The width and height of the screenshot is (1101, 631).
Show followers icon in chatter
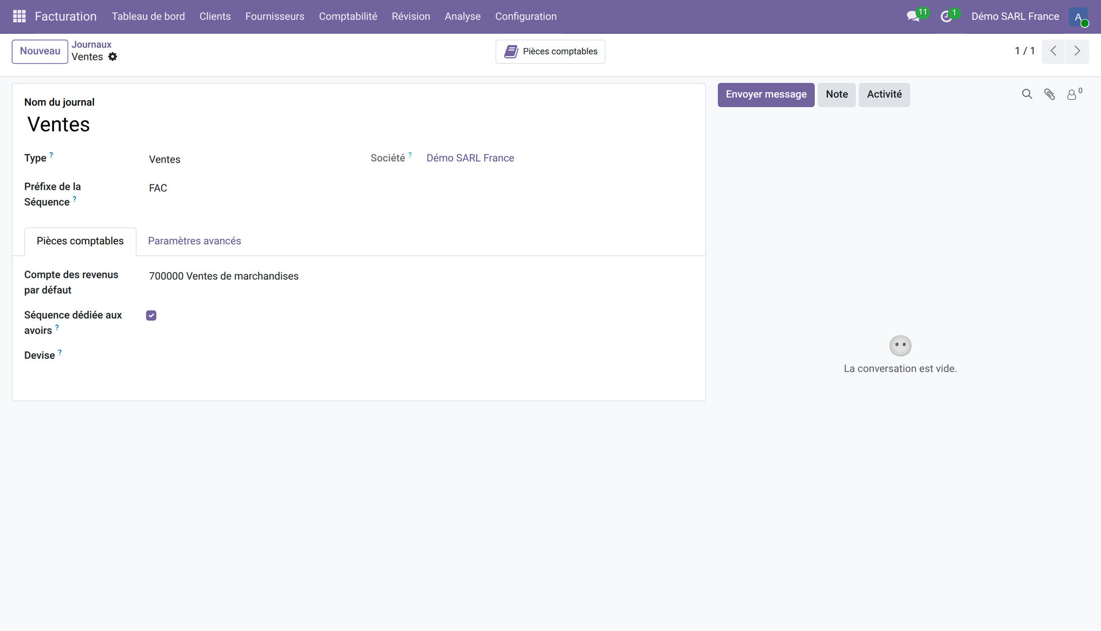1073,94
